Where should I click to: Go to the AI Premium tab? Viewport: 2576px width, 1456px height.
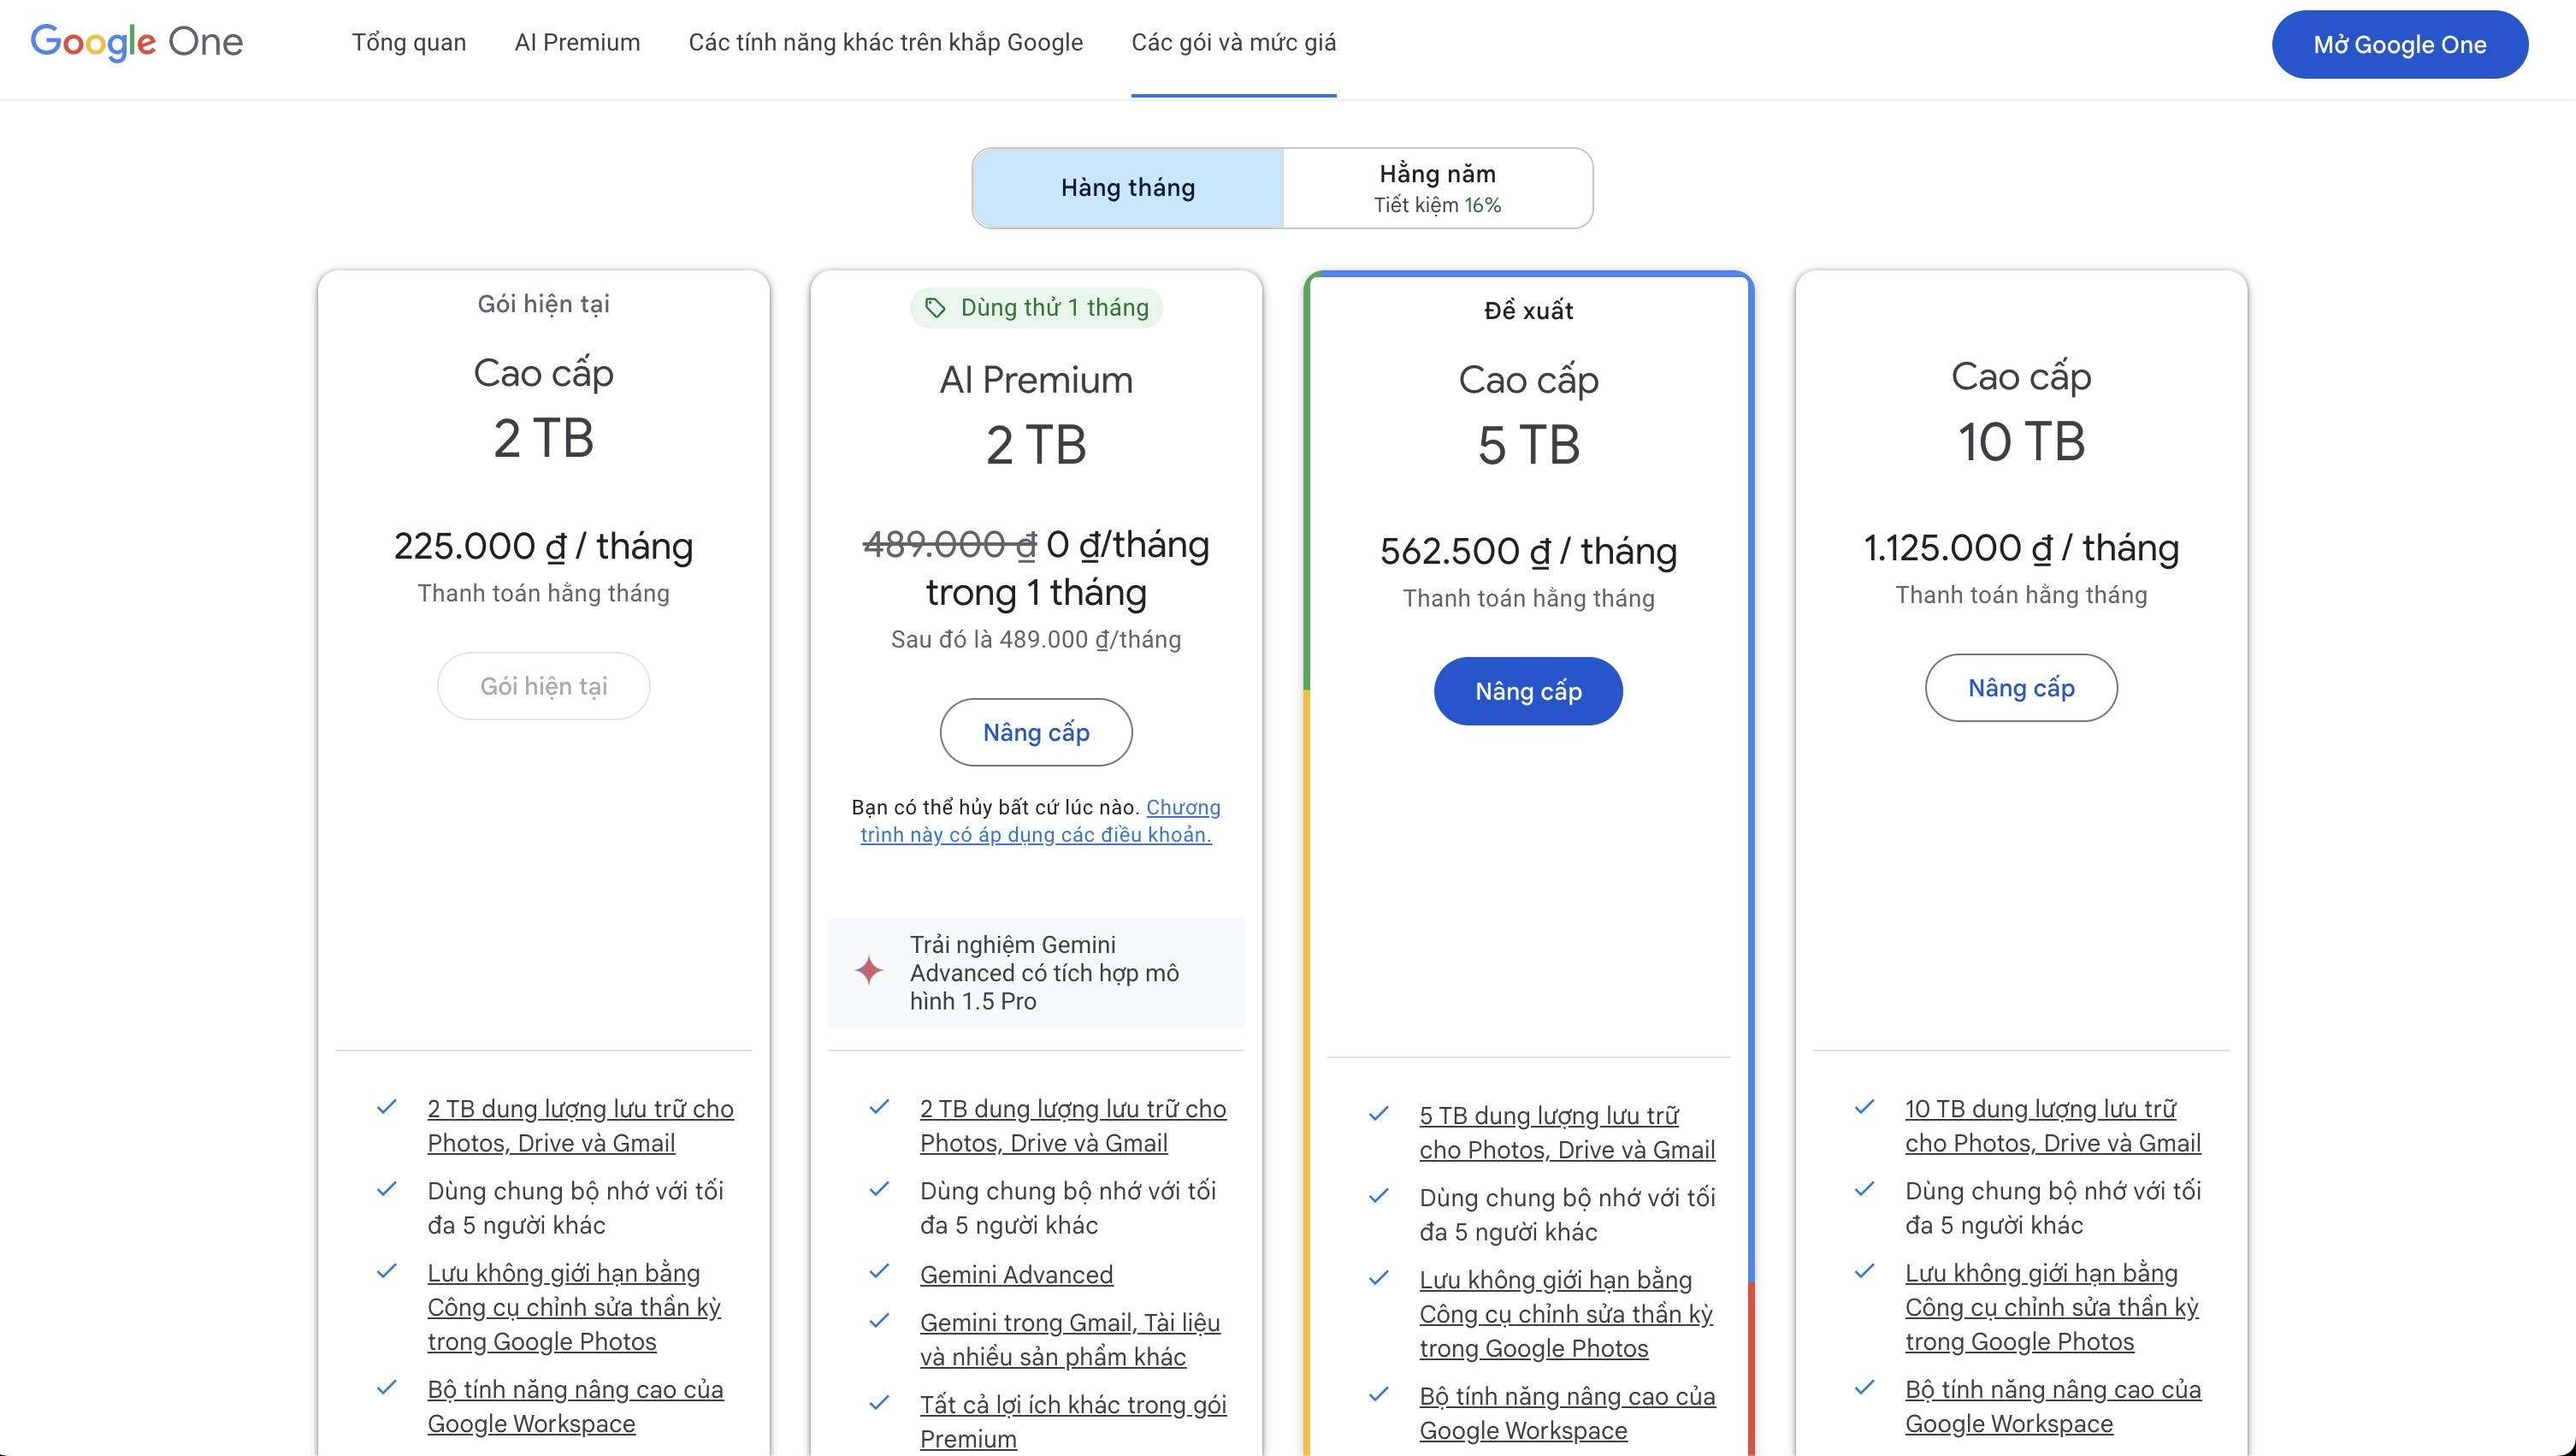(577, 42)
